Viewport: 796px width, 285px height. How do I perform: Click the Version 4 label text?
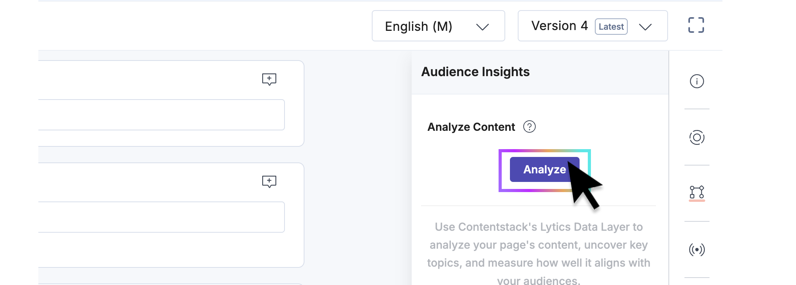pos(559,26)
